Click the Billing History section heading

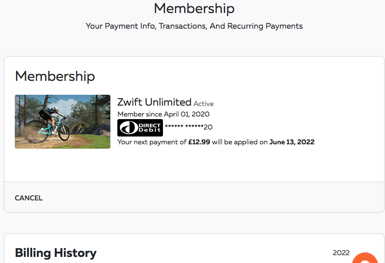click(x=56, y=253)
